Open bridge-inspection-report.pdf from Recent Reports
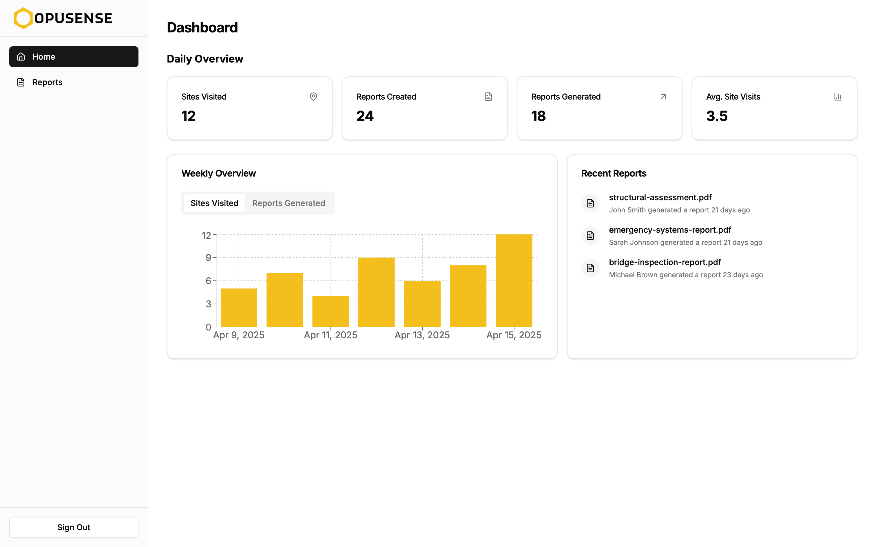Image resolution: width=876 pixels, height=547 pixels. click(x=665, y=262)
